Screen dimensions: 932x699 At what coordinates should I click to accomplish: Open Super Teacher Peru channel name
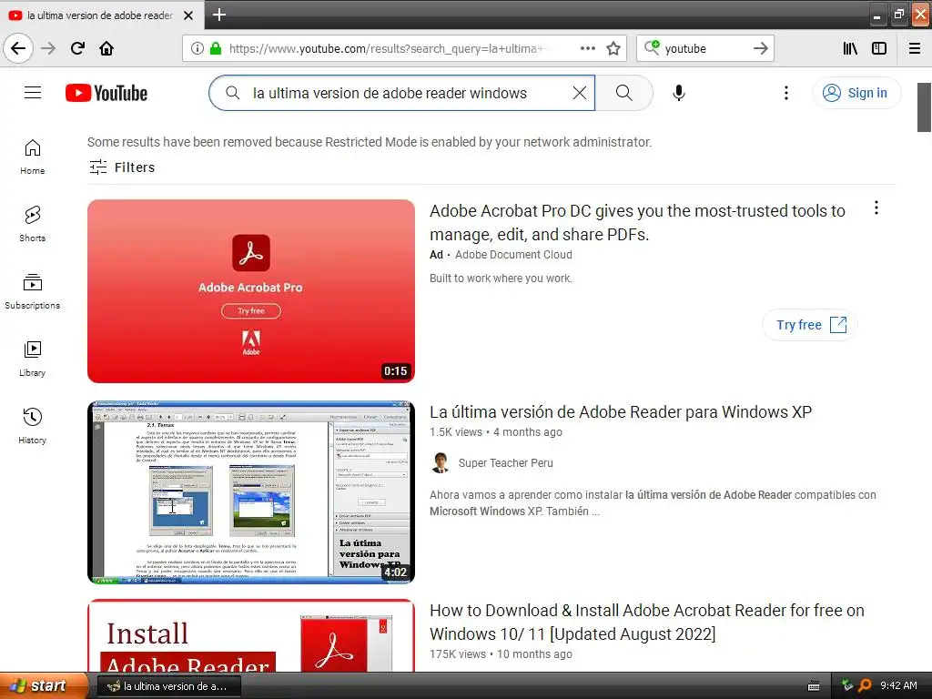pyautogui.click(x=506, y=463)
